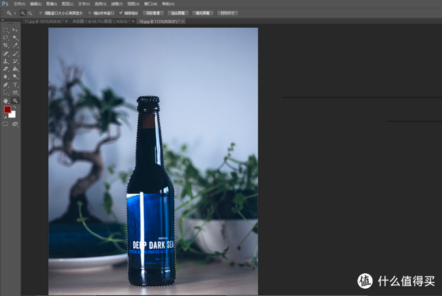Reset default foreground and background colors
442x296 pixels.
tap(5, 117)
